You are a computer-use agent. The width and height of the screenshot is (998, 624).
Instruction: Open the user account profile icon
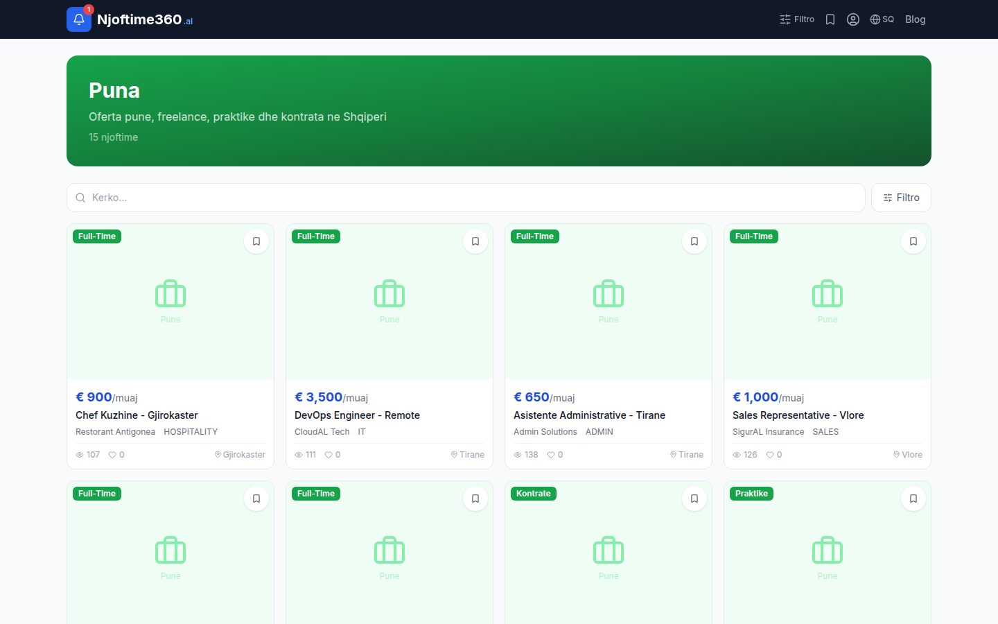[853, 19]
